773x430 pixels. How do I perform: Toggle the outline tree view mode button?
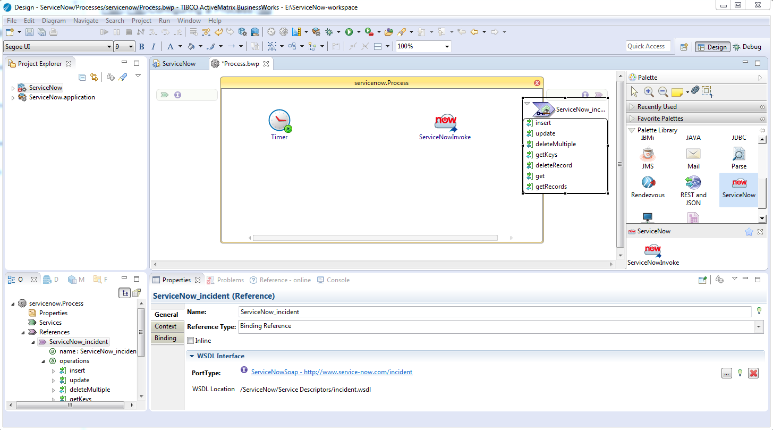coord(124,293)
